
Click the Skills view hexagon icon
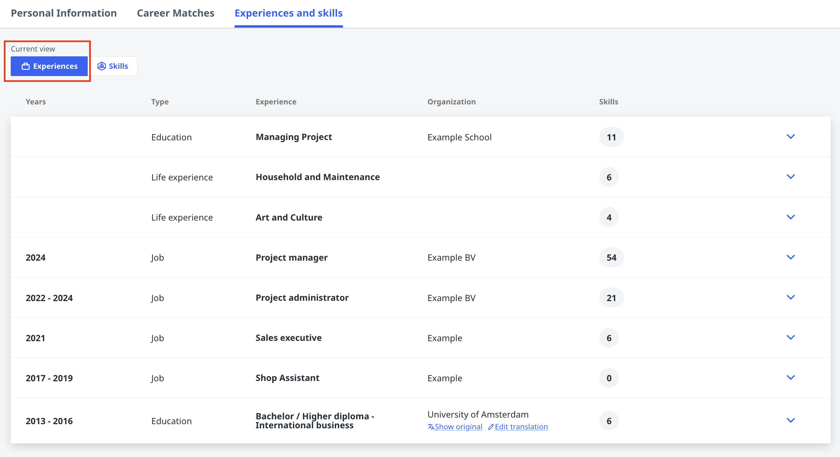(x=102, y=66)
